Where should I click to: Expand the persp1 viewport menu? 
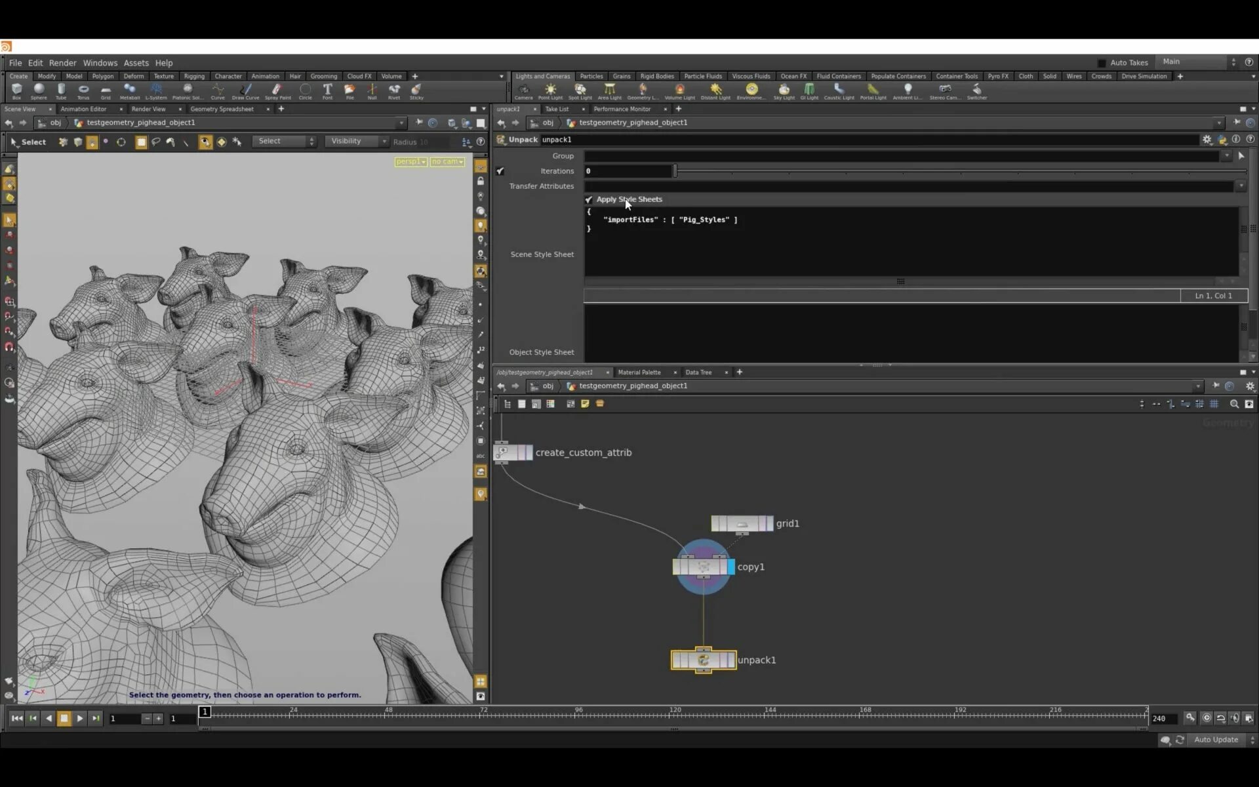tap(411, 162)
